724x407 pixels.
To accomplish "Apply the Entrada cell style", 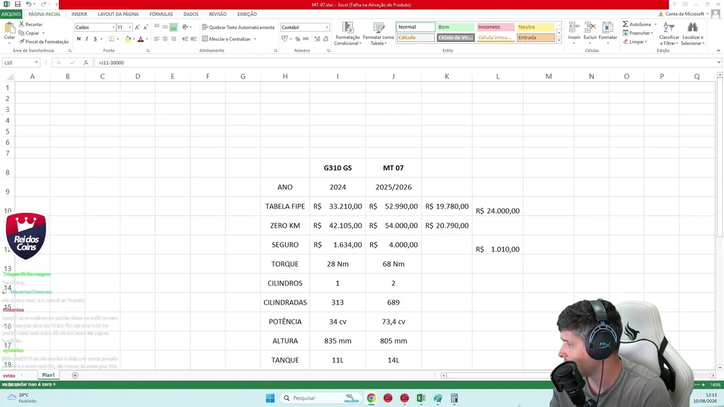I will pyautogui.click(x=535, y=38).
